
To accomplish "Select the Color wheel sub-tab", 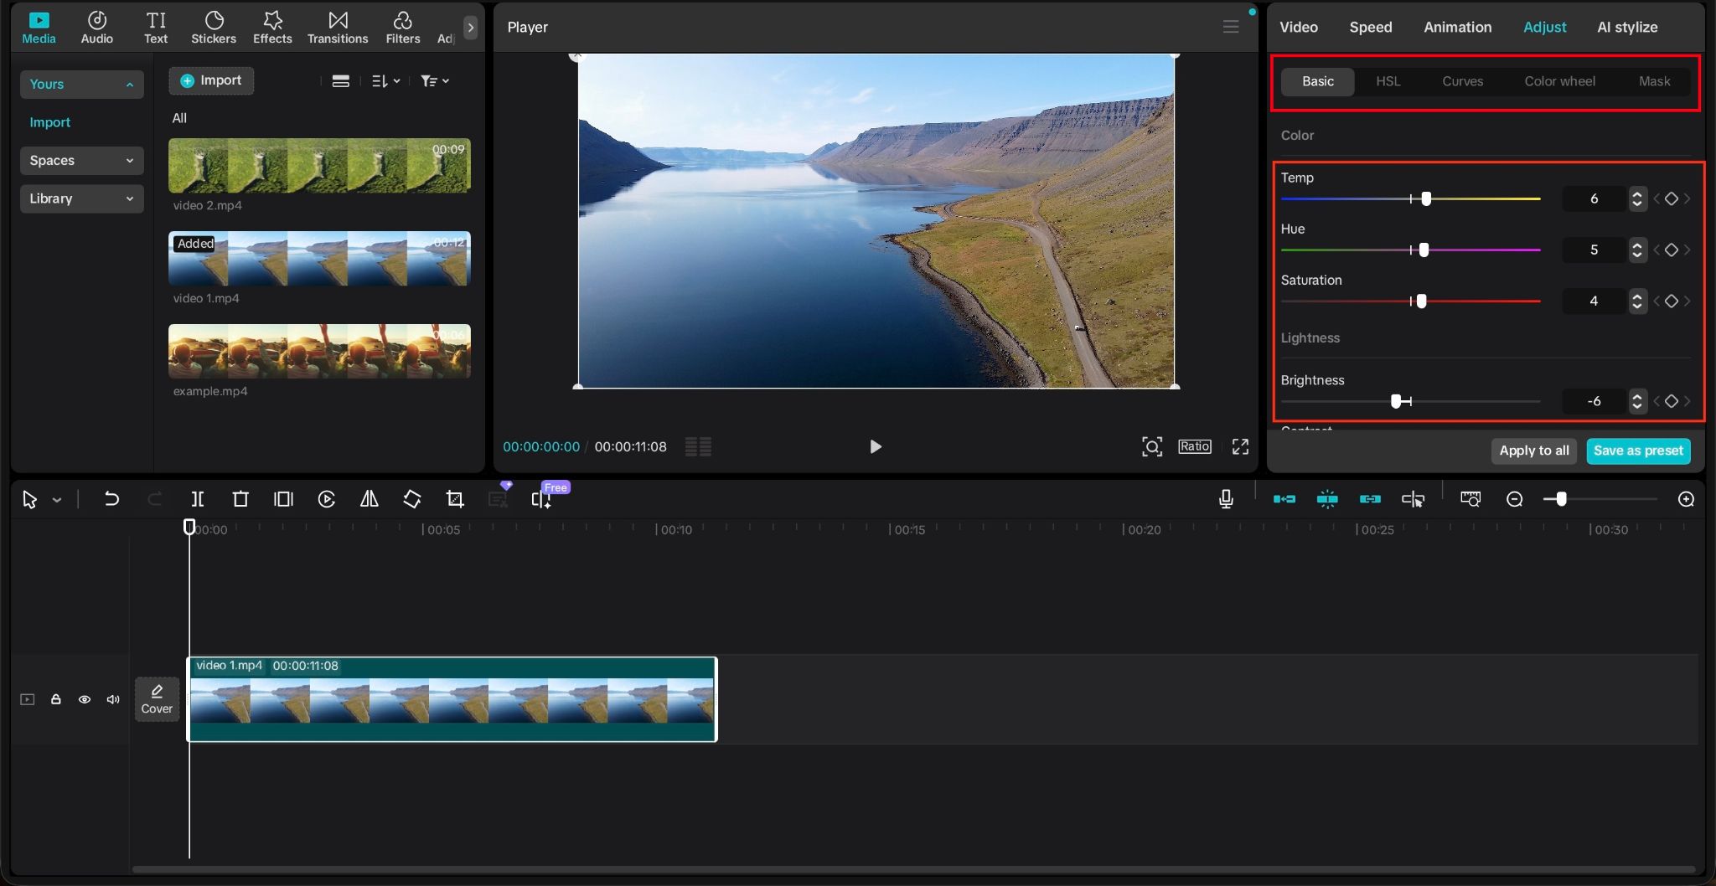I will click(1559, 81).
